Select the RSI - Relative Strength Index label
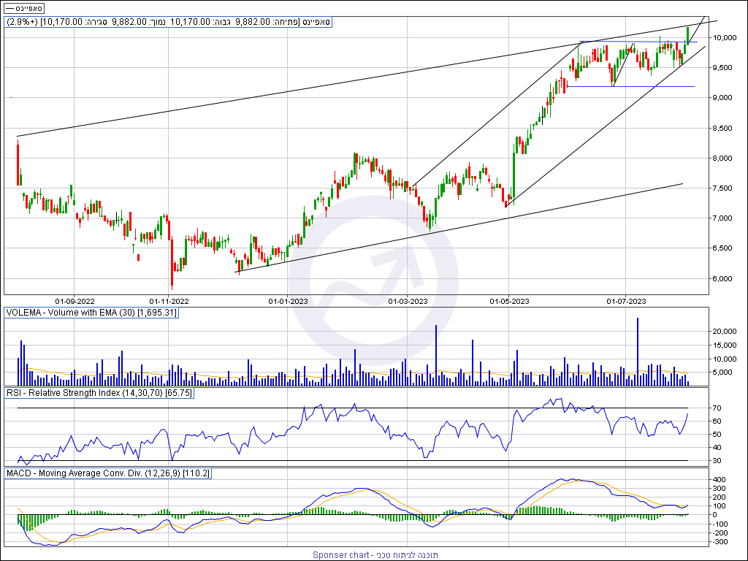748x561 pixels. [99, 393]
